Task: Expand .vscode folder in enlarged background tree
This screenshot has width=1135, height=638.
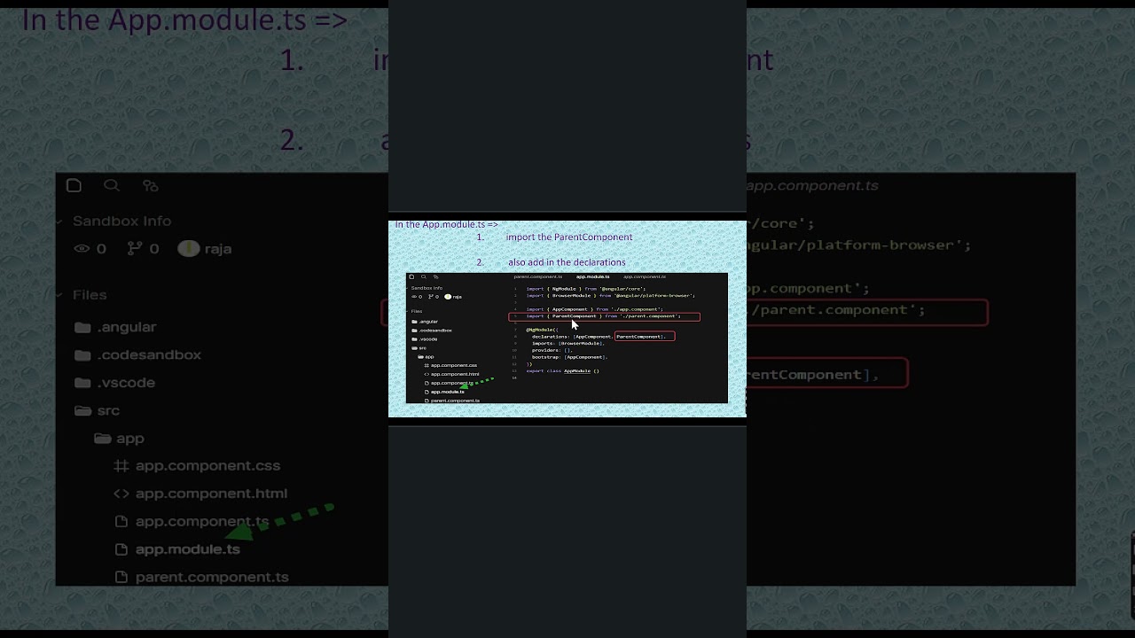Action: pos(115,383)
